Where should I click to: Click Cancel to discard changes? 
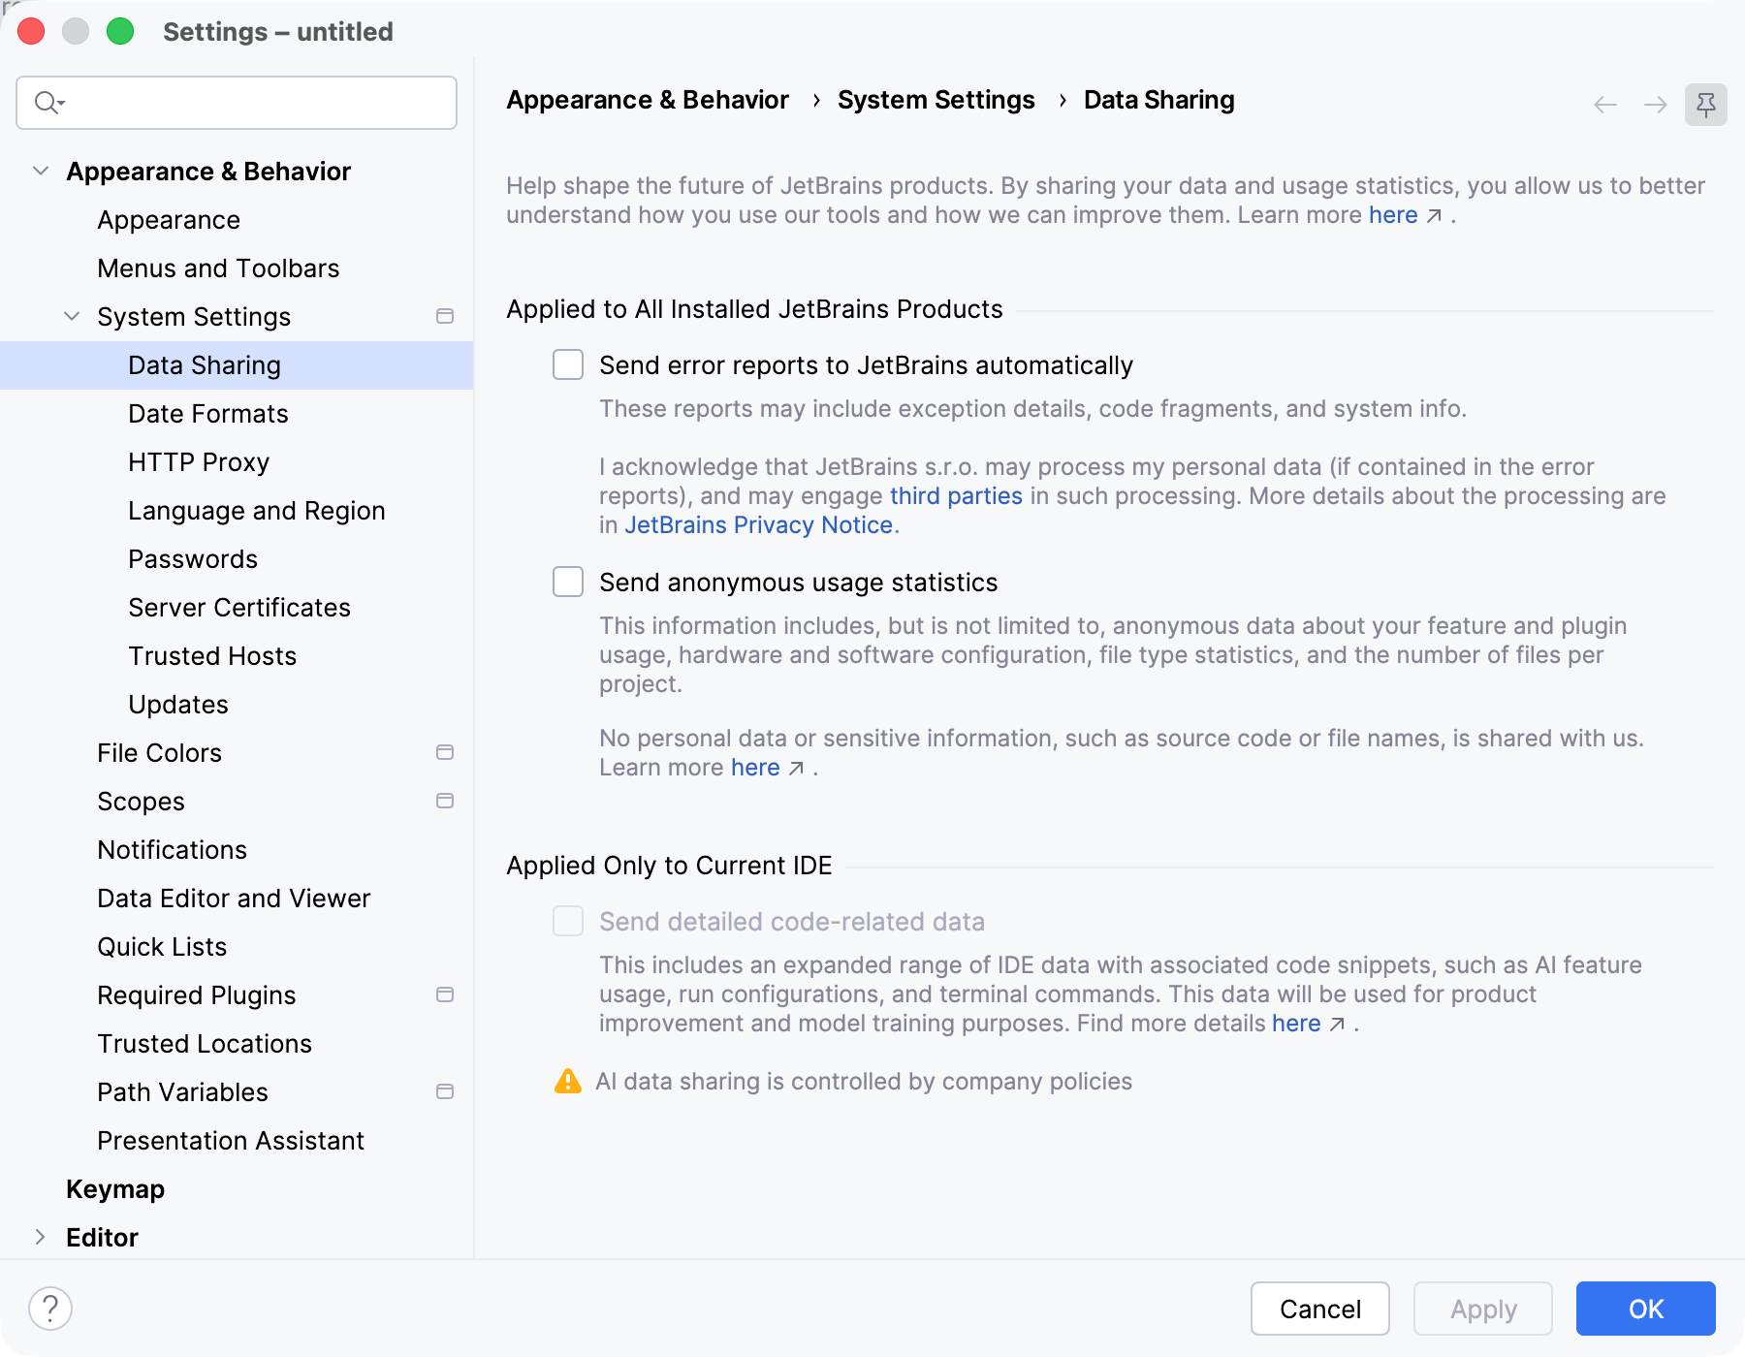coord(1320,1309)
